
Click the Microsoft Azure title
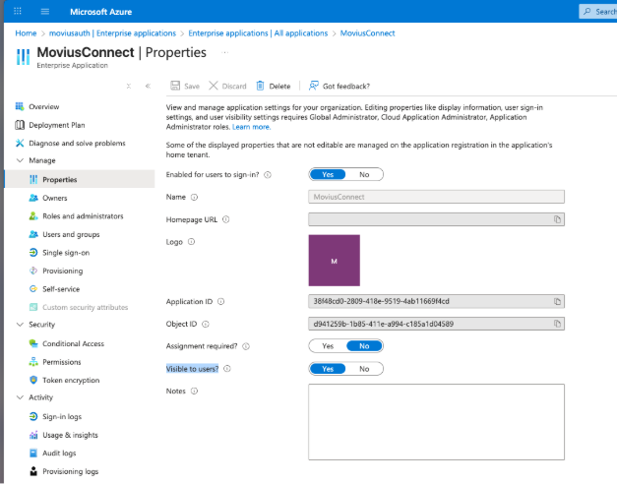101,12
